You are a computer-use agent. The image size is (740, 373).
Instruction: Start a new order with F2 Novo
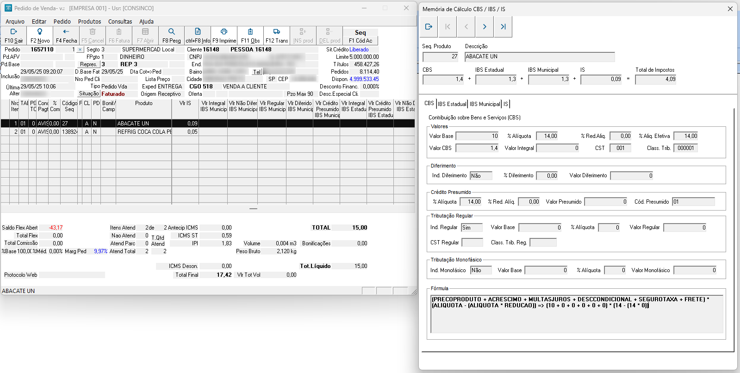coord(40,35)
